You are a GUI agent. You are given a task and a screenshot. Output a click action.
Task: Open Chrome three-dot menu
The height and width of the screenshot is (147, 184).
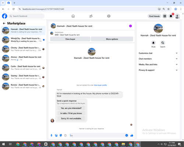click(181, 9)
